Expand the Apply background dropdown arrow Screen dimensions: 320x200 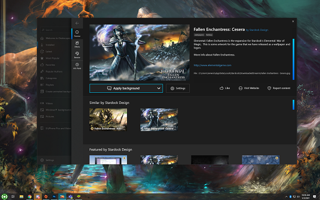pos(158,88)
